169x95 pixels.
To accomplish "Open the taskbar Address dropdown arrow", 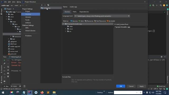I will click(x=137, y=93).
